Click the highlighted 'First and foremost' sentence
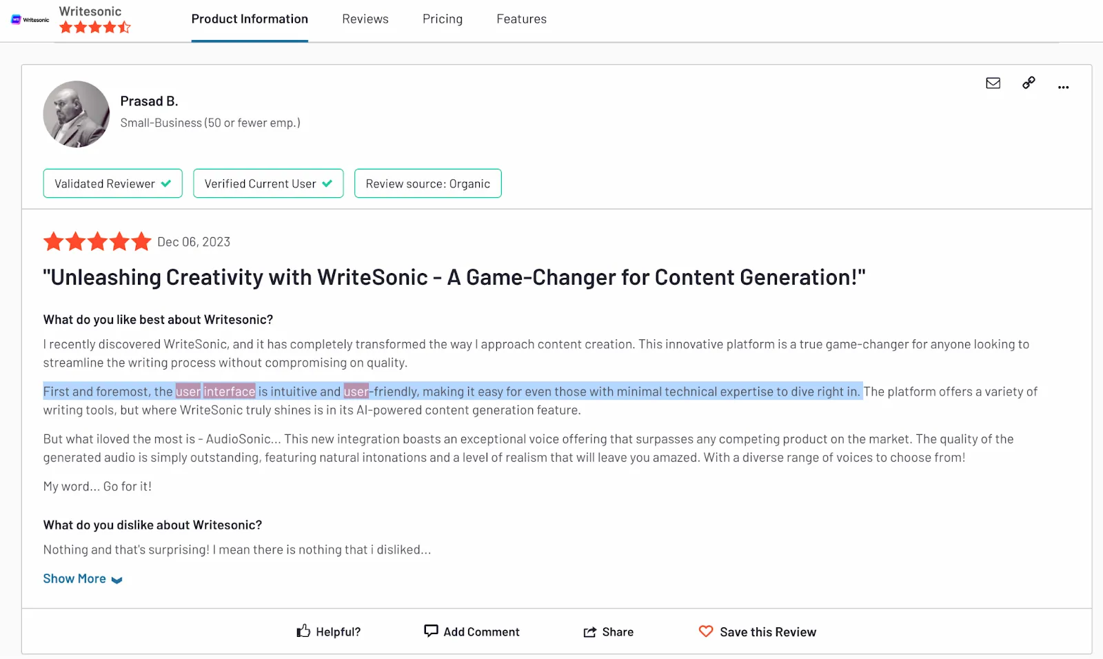1103x659 pixels. (452, 392)
